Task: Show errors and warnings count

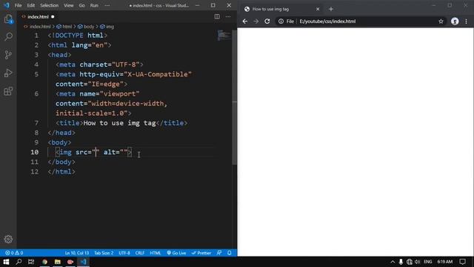Action: pos(14,253)
